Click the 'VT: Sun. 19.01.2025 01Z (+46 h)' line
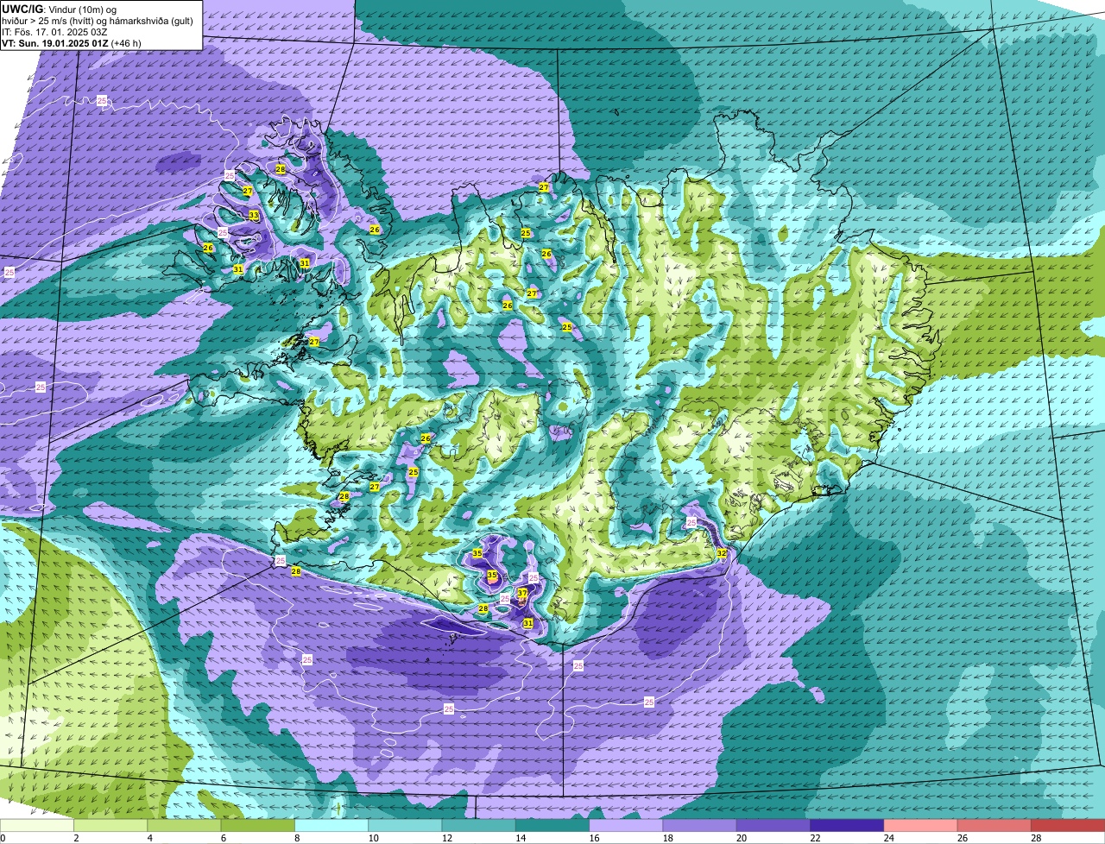 pos(72,43)
